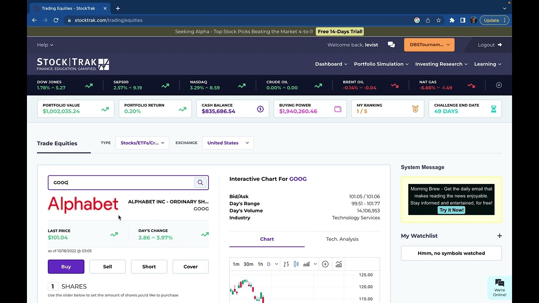Click the ticker search magnifier icon
This screenshot has width=539, height=303.
(x=200, y=183)
